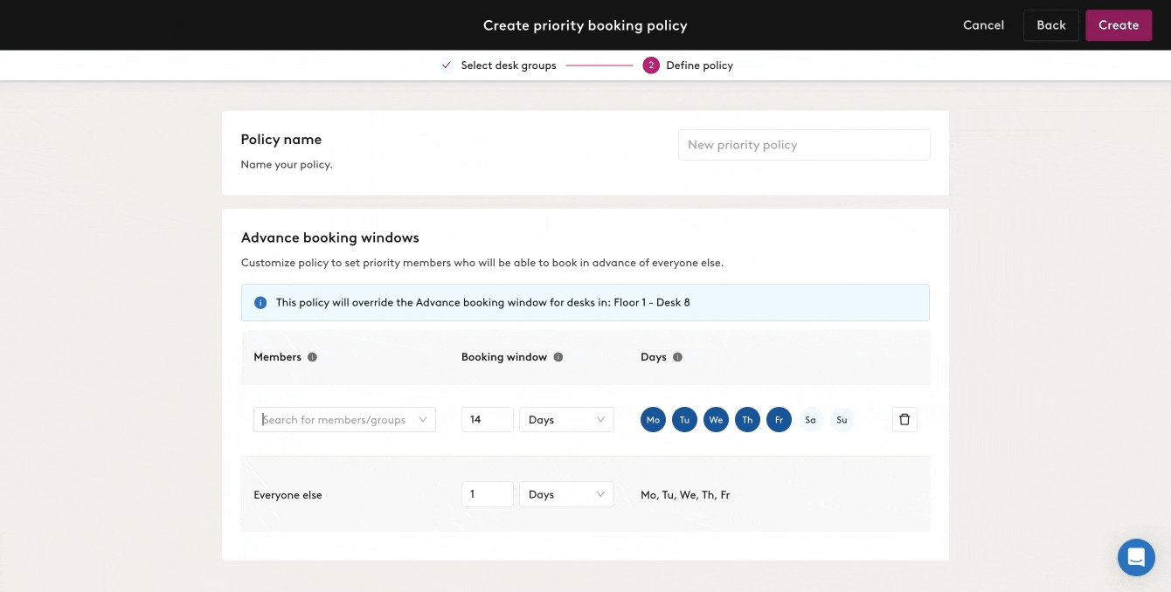This screenshot has width=1171, height=592.
Task: Open the chat support widget
Action: click(1136, 557)
